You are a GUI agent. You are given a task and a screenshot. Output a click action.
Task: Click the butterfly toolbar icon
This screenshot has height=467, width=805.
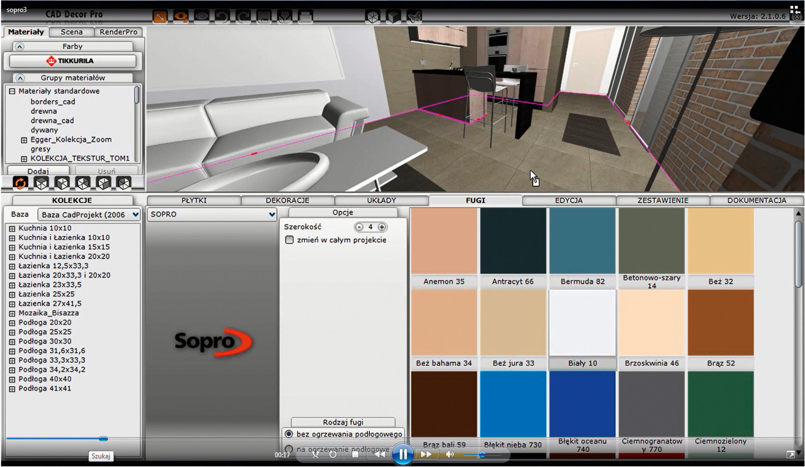point(414,16)
